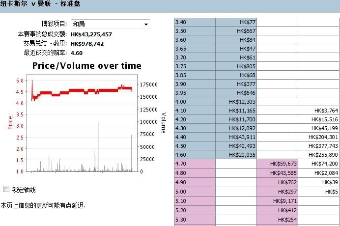The image size is (340, 226).
Task: Click the HK$3,764 volume cell
Action: click(318, 111)
